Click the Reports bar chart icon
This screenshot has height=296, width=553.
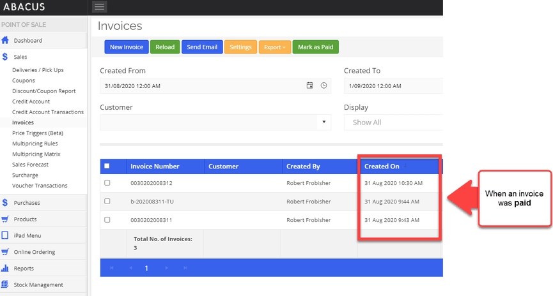point(5,269)
